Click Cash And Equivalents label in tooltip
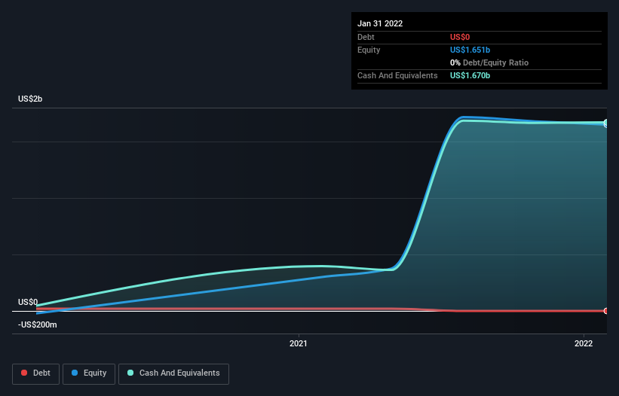Viewport: 619px width, 396px height. 397,75
